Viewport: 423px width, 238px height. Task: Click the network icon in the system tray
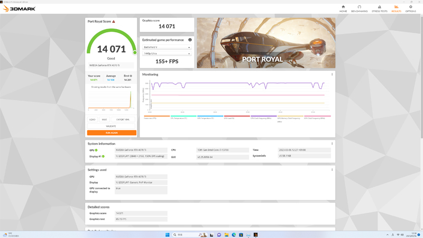tap(398, 235)
